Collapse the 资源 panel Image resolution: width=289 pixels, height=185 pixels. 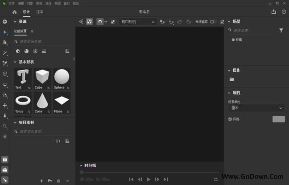(15, 22)
